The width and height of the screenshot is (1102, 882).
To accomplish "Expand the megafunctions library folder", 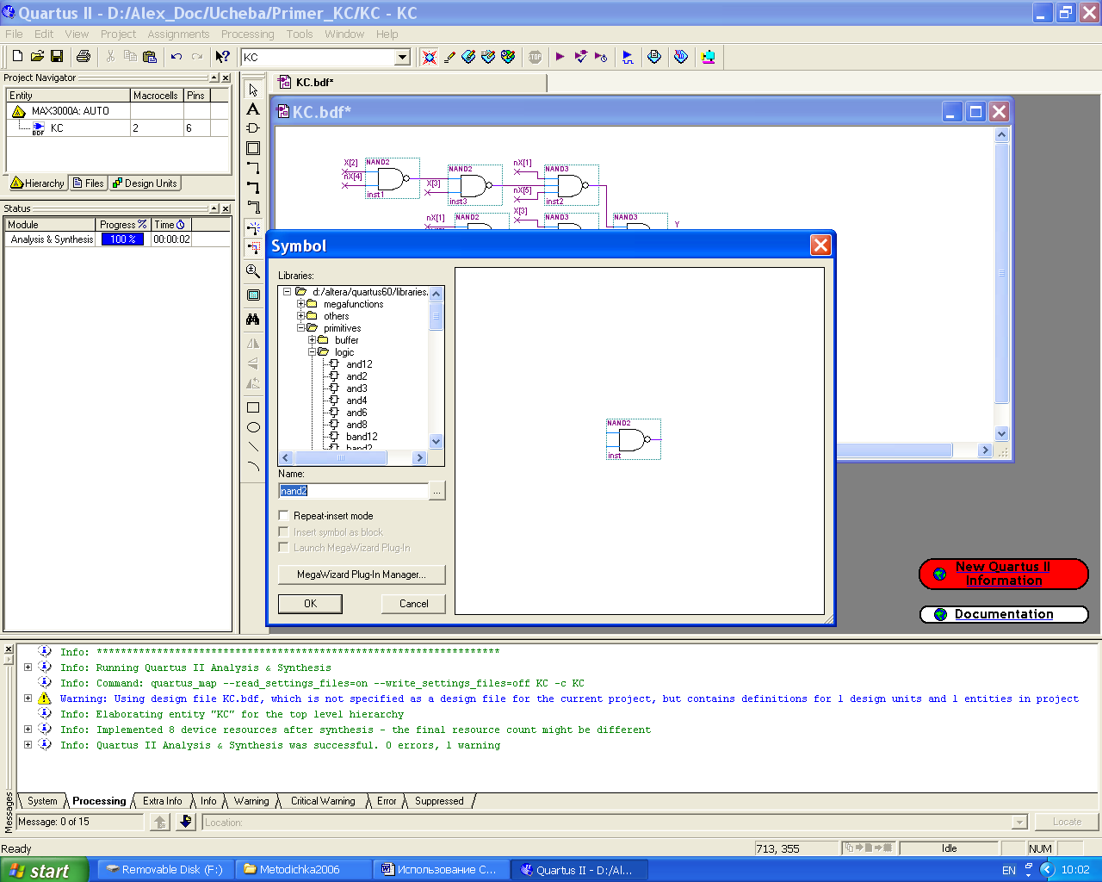I will (301, 304).
